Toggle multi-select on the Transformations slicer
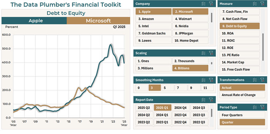 pos(255,80)
